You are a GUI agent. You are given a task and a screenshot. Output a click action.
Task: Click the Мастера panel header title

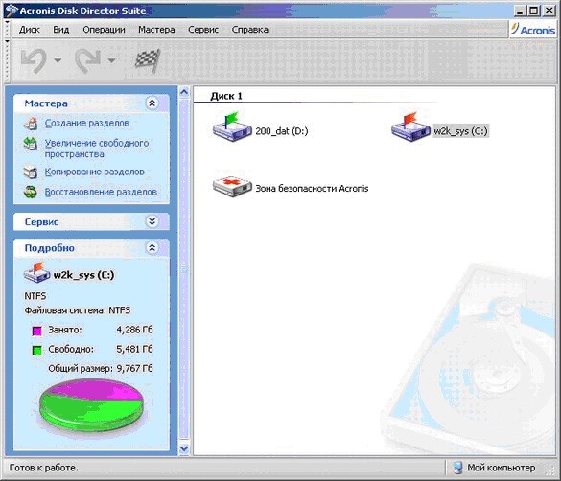tap(46, 103)
